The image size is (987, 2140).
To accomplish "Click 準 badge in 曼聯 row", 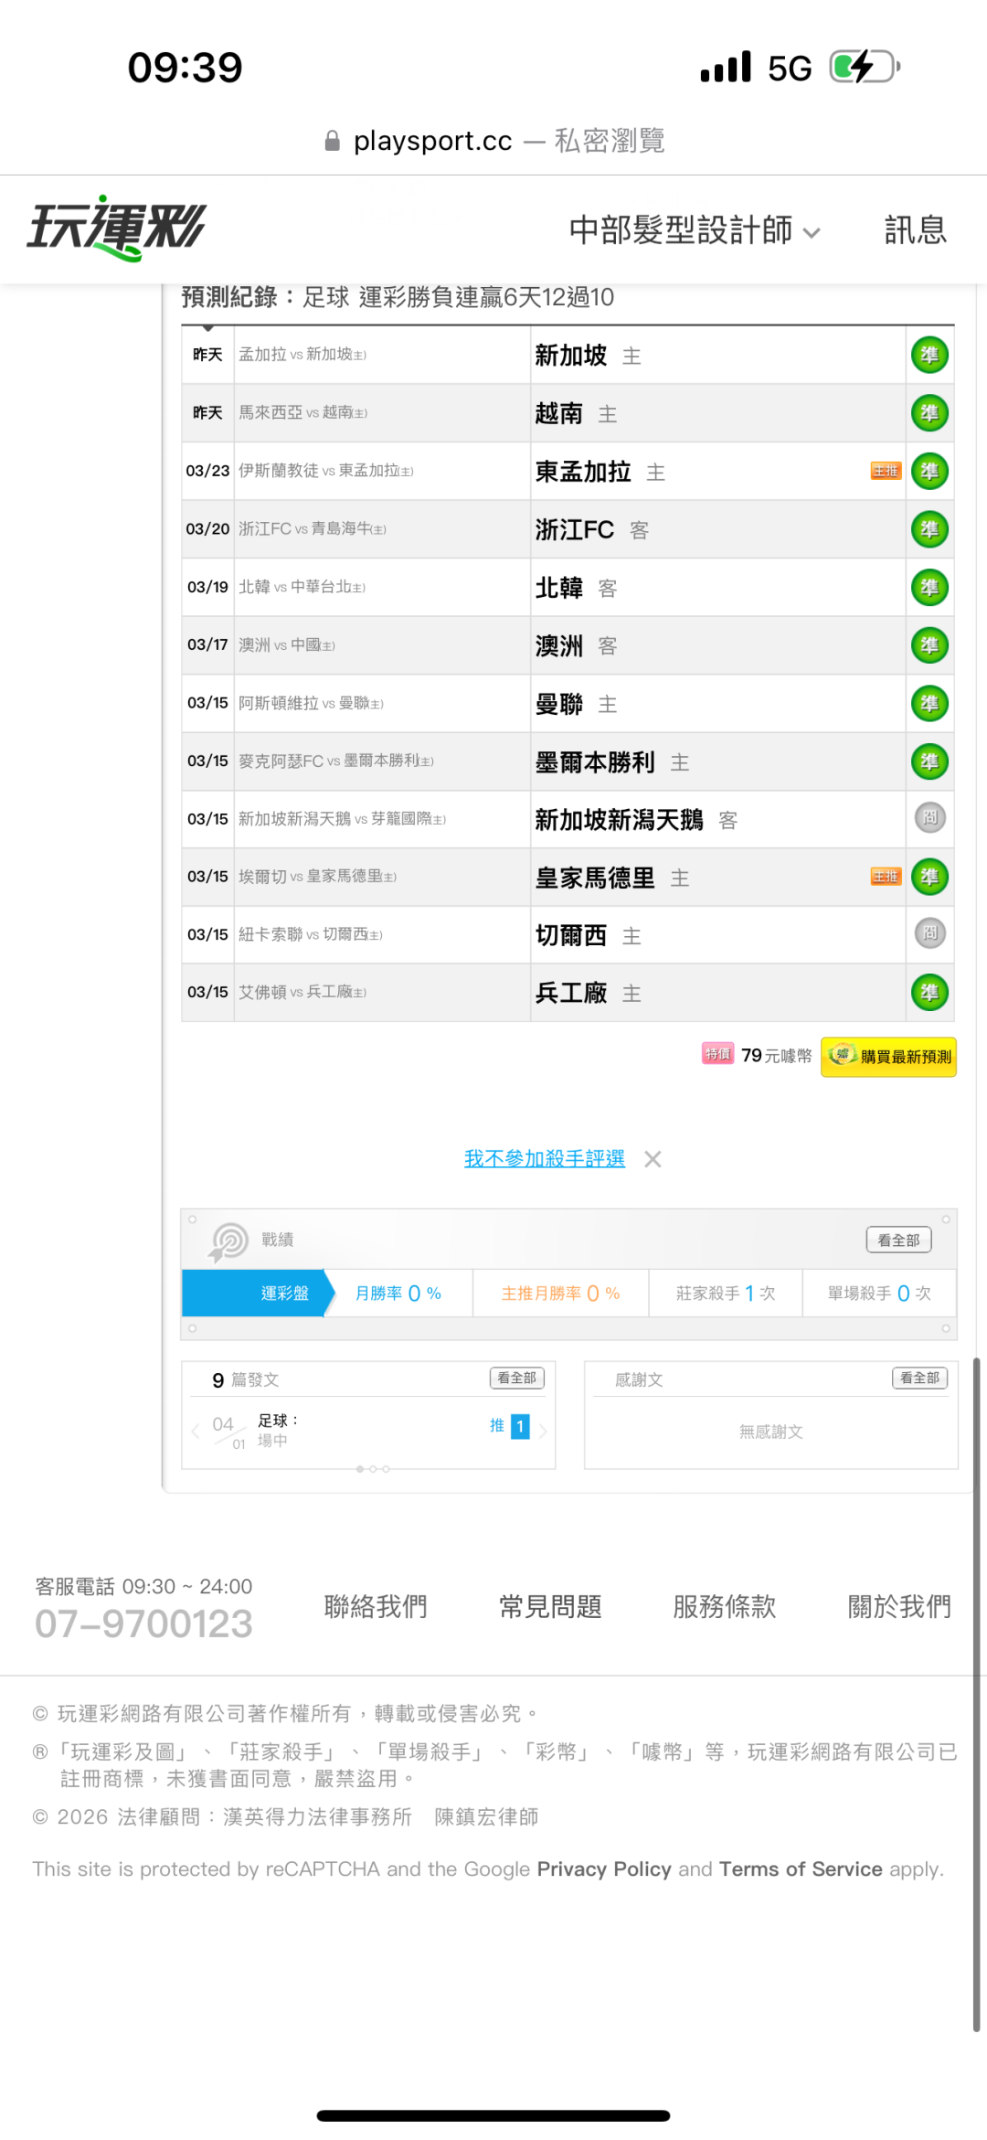I will coord(929,704).
